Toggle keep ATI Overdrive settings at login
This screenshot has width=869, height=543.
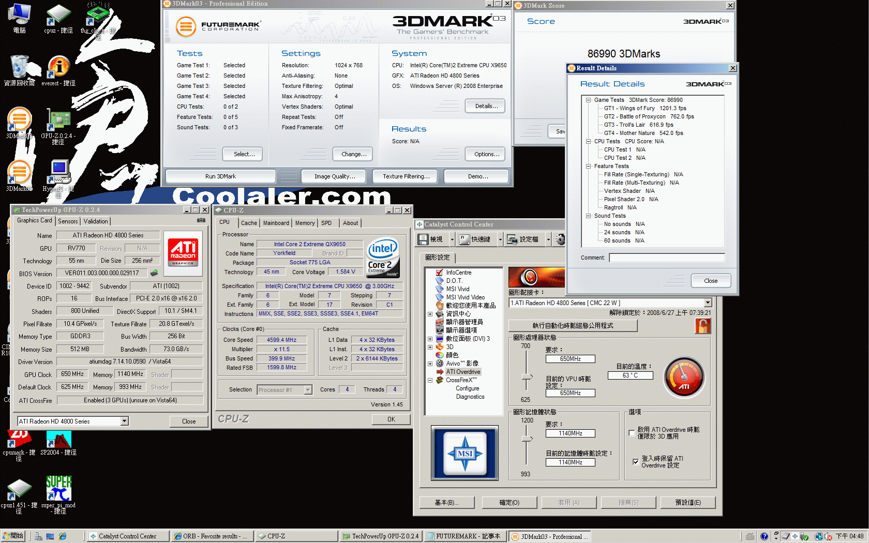[x=636, y=462]
